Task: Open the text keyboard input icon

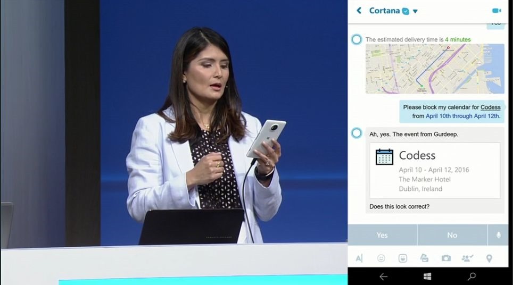Action: pos(359,258)
